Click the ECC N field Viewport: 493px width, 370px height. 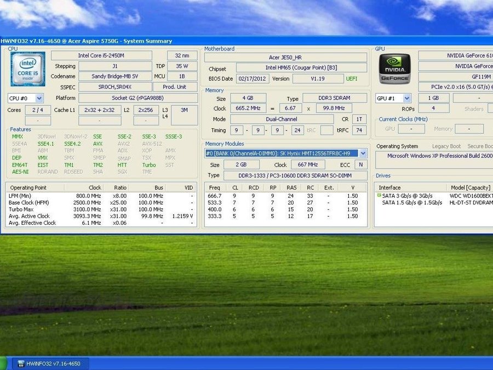pyautogui.click(x=361, y=164)
